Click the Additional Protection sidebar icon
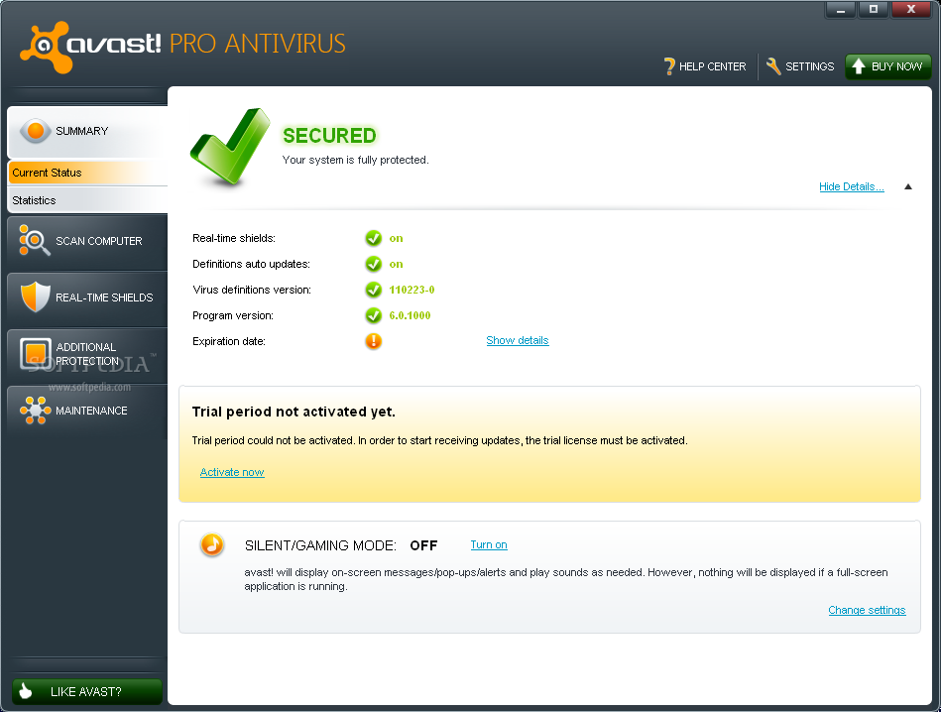The width and height of the screenshot is (941, 712). click(33, 353)
